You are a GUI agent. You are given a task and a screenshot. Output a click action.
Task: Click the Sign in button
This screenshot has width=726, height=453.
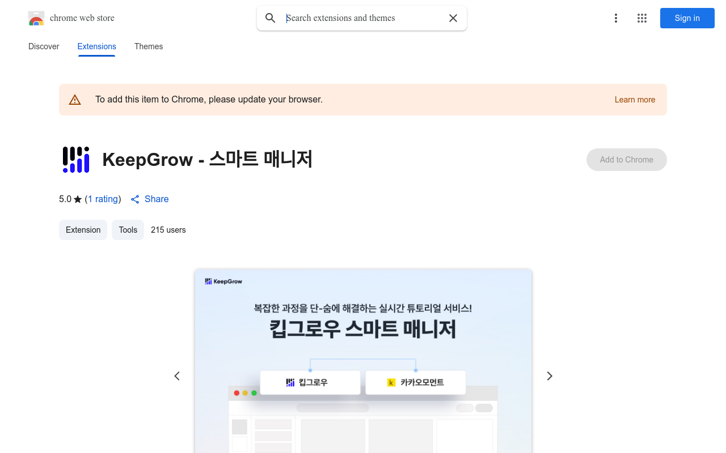687,18
